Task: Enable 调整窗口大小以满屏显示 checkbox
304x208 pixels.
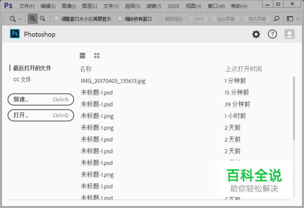Action: pyautogui.click(x=56, y=18)
